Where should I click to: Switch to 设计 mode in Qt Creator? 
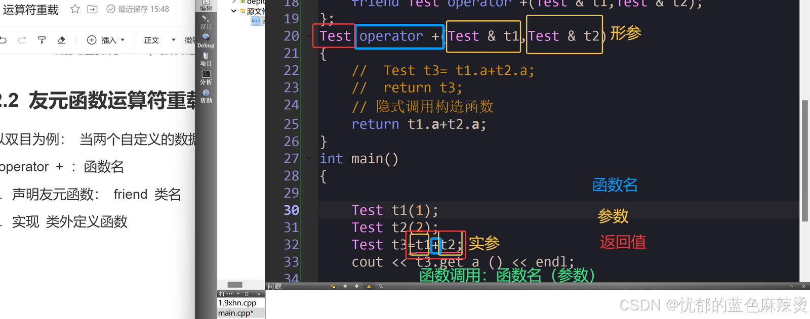[206, 22]
